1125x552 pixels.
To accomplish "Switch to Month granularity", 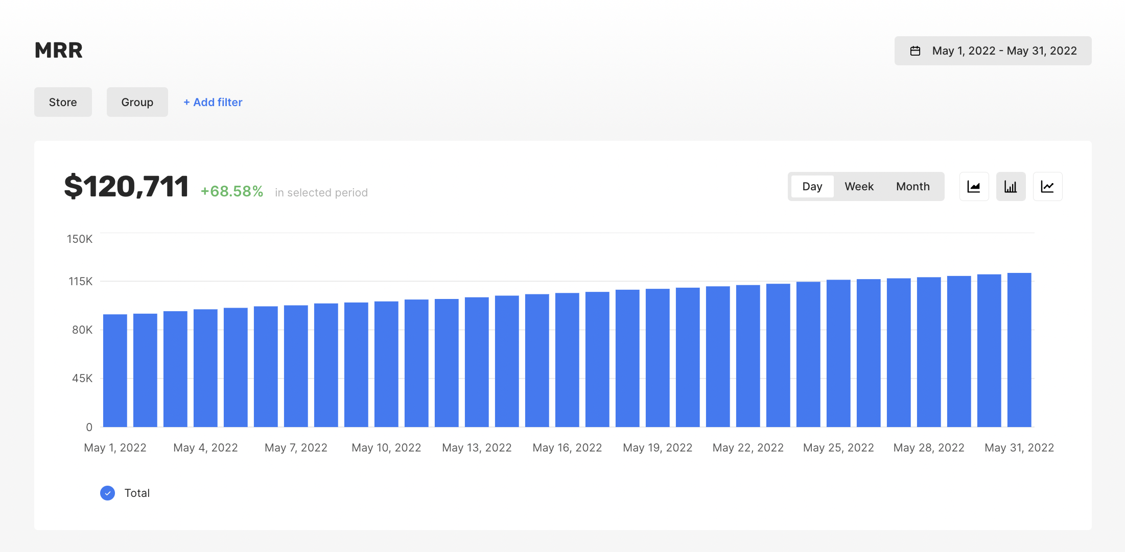I will 912,187.
